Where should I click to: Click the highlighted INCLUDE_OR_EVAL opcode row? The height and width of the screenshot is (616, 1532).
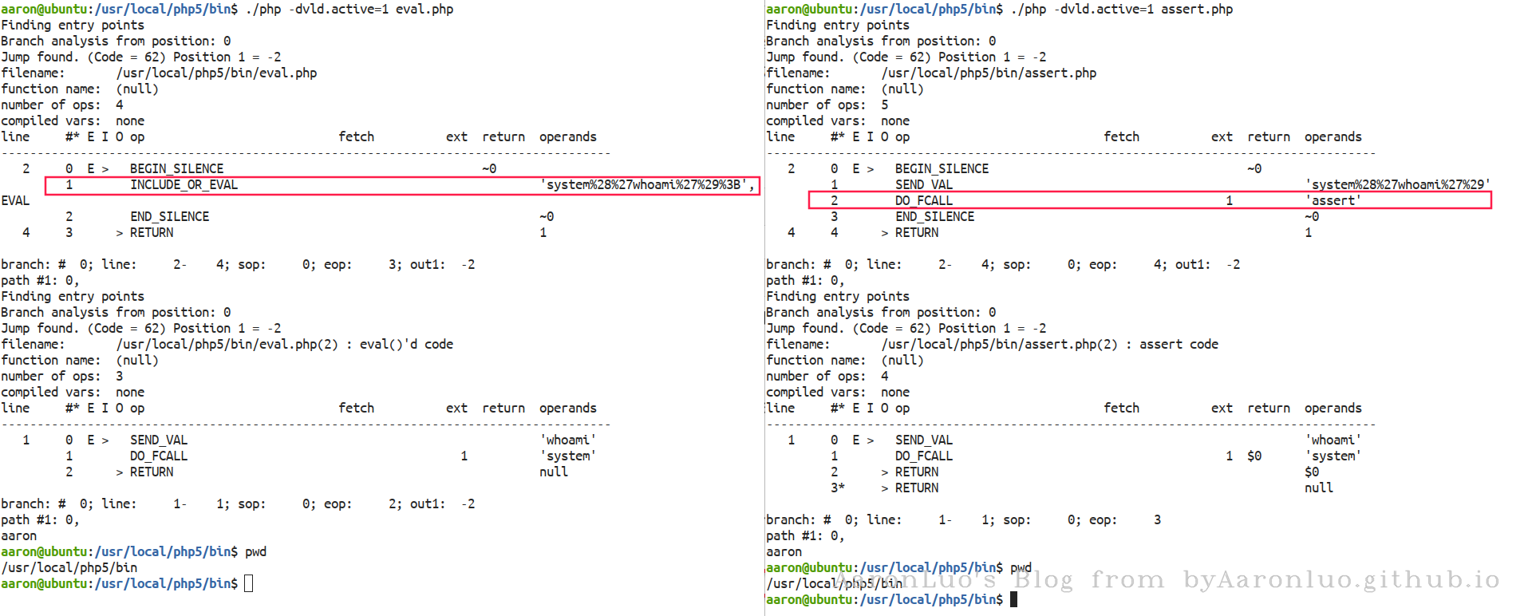[x=184, y=185]
